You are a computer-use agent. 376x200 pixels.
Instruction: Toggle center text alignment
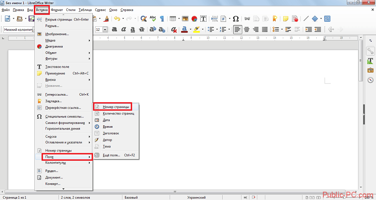click(x=247, y=30)
